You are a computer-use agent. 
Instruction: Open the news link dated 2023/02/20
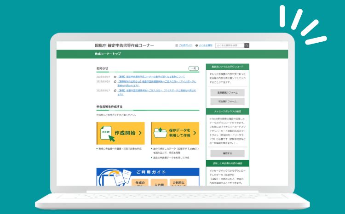tap(157, 84)
